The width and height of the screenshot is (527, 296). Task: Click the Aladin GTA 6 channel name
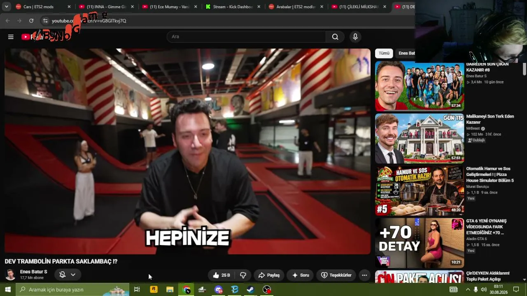tap(476, 239)
